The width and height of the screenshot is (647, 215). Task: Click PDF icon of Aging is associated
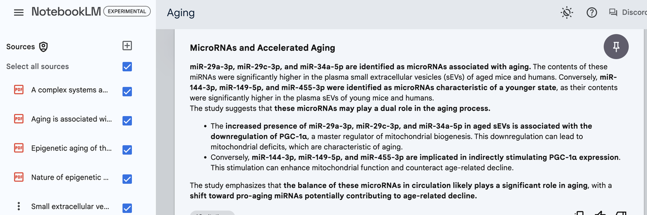pos(19,119)
